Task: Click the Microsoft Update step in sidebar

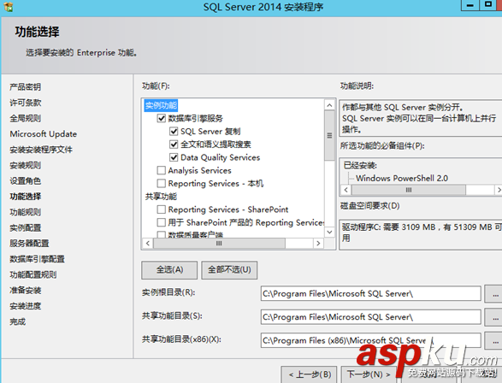Action: tap(44, 134)
